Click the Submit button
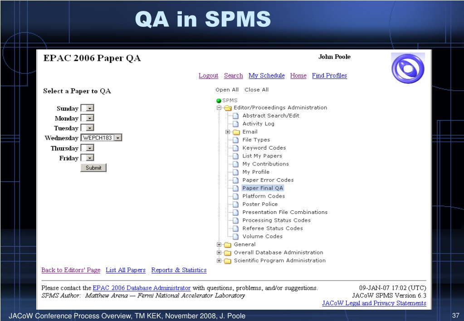Screen dimensions: 464x321 [93, 168]
